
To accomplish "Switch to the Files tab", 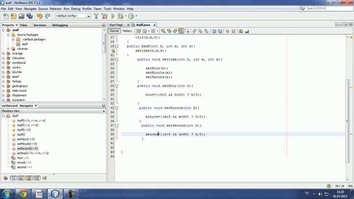I will click(x=23, y=25).
